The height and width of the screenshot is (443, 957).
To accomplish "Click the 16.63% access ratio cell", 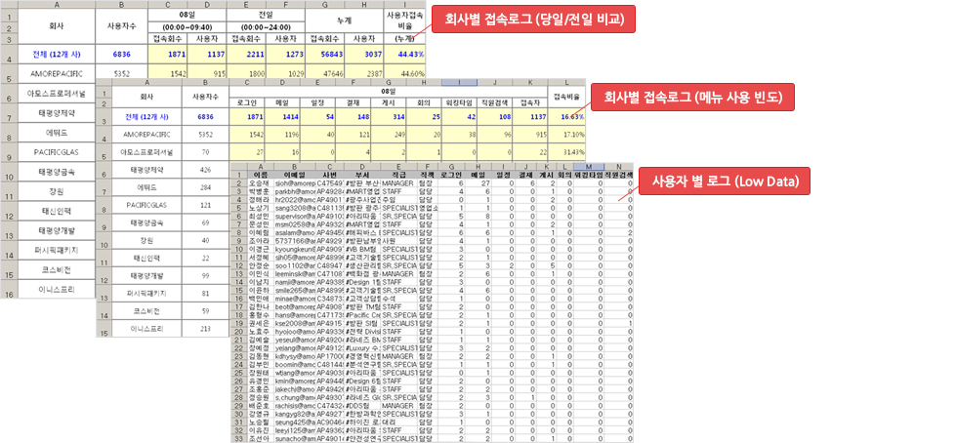I will pos(567,116).
